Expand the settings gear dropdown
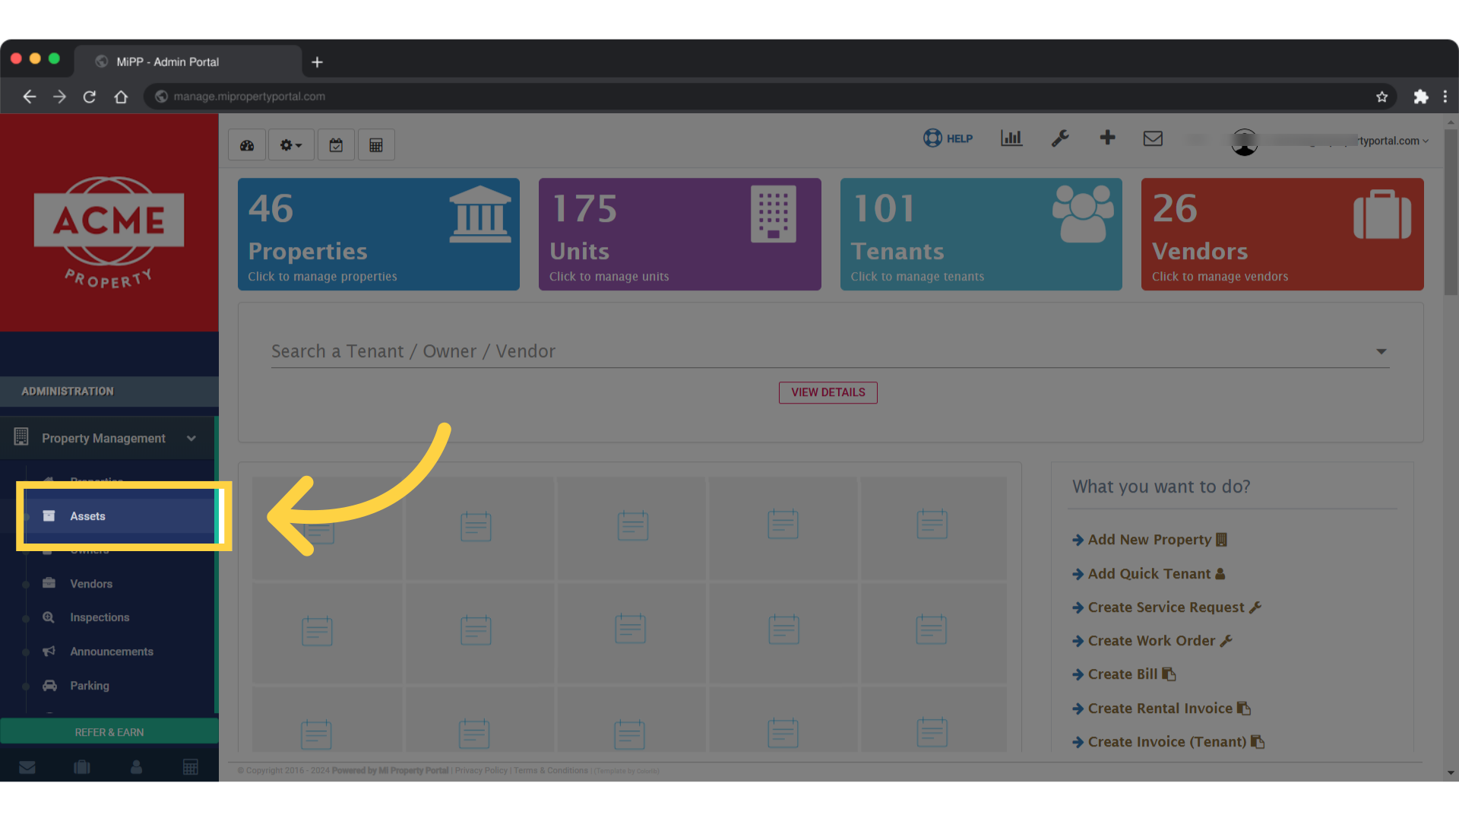 click(290, 144)
